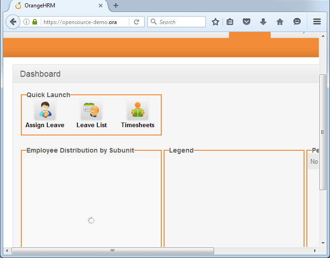Click the horizontal scrollbar left arrow
This screenshot has width=330, height=258.
tap(7, 251)
